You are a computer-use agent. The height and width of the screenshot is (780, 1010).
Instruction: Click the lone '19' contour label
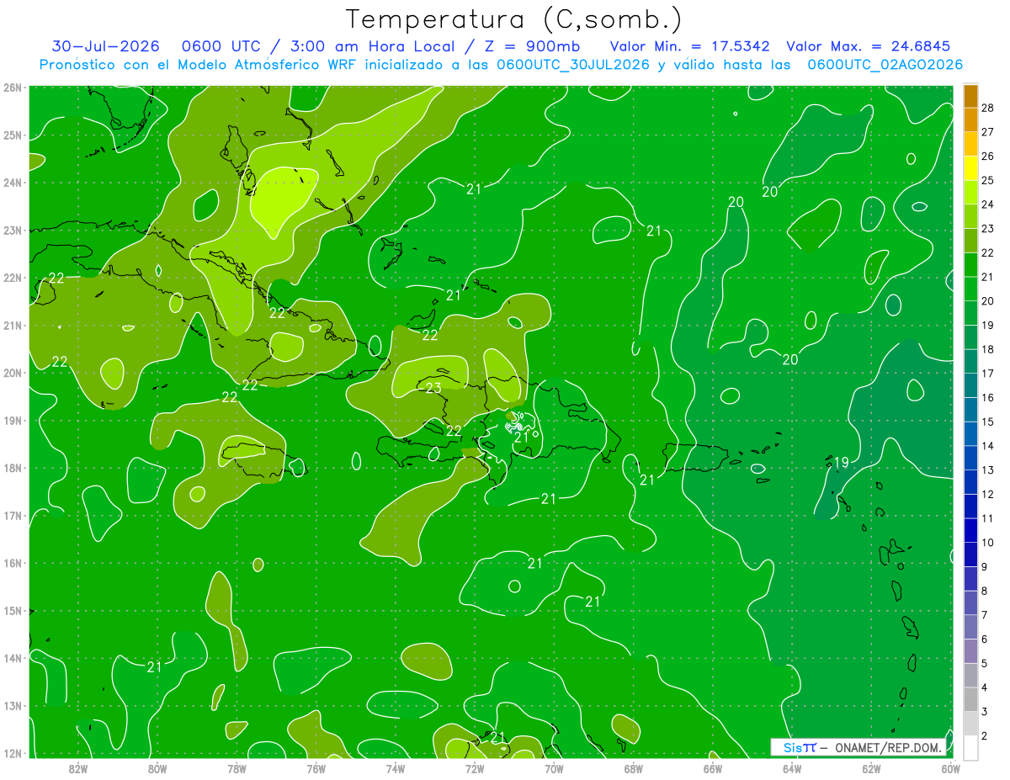[x=842, y=462]
